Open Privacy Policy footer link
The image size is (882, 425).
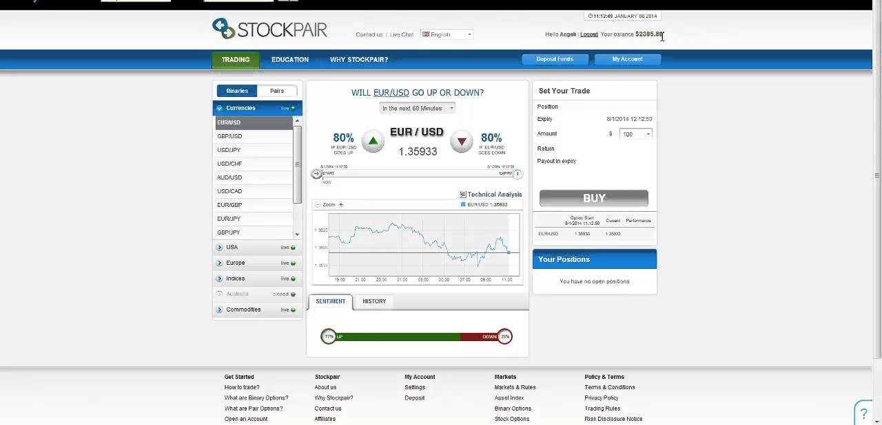[x=602, y=398]
